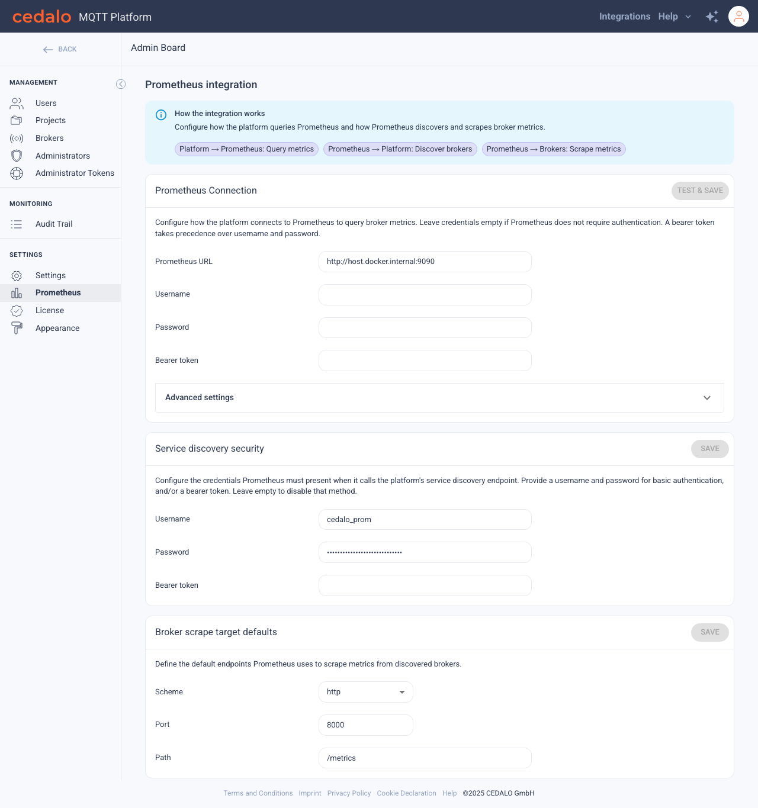
Task: Go to Projects in the sidebar
Action: tap(50, 121)
